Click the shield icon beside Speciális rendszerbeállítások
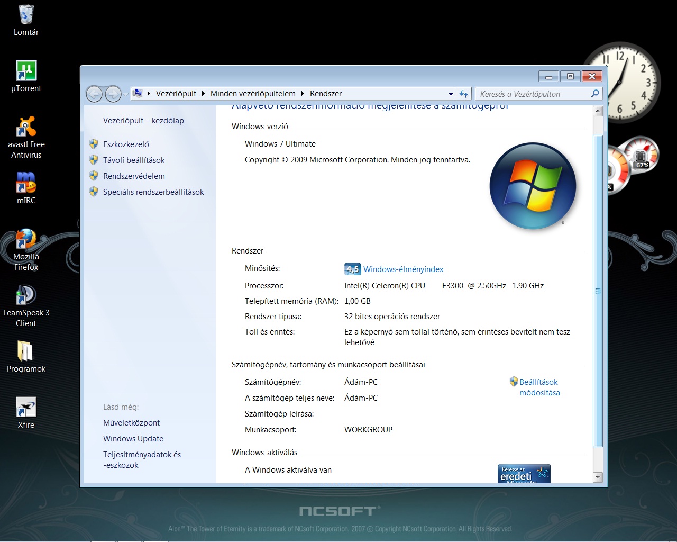This screenshot has height=542, width=677. 94,192
